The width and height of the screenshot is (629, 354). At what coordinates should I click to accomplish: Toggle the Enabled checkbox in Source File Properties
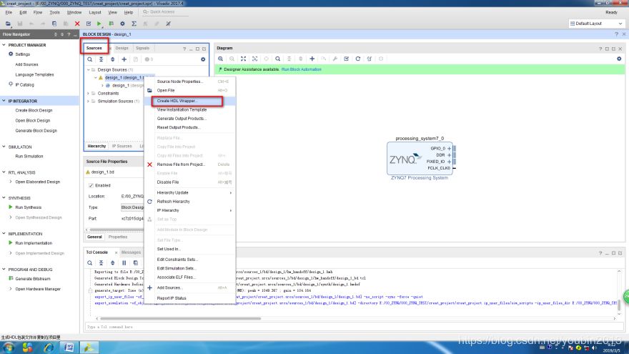coord(91,185)
